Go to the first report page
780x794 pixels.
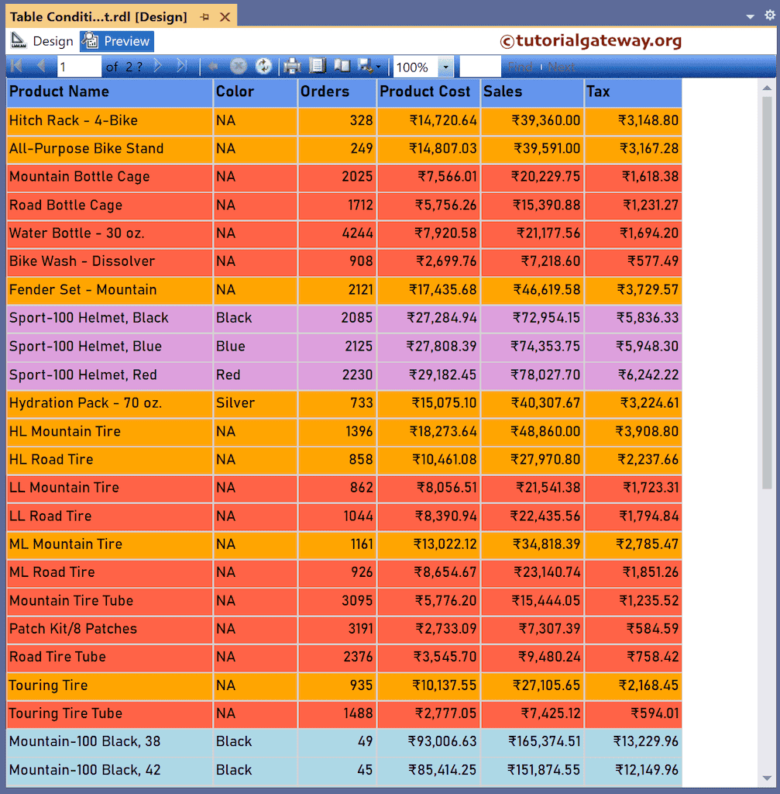tap(15, 67)
